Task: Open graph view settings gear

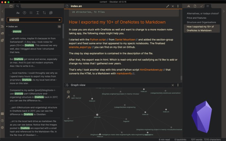Action: tap(68, 92)
